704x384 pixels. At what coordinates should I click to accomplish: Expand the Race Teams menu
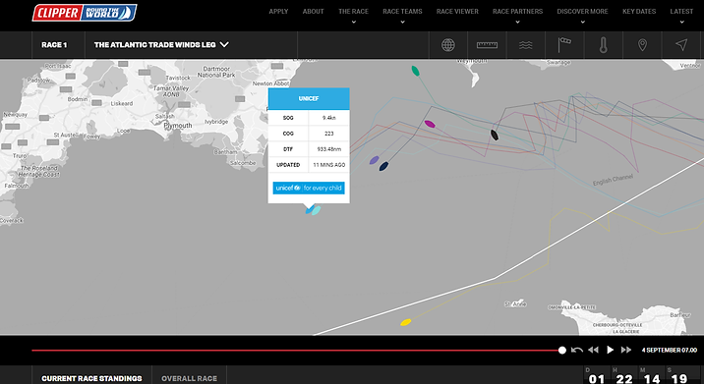point(402,15)
